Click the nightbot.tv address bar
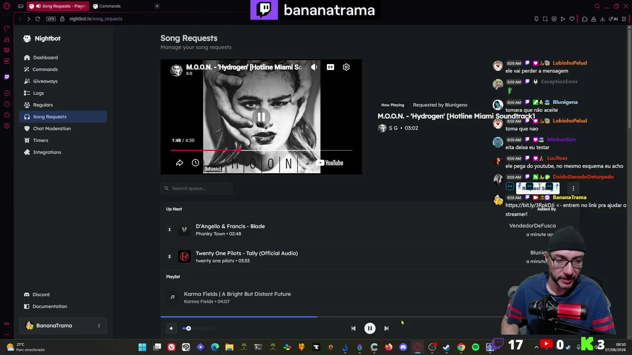Viewport: 632px width, 355px height. click(96, 19)
